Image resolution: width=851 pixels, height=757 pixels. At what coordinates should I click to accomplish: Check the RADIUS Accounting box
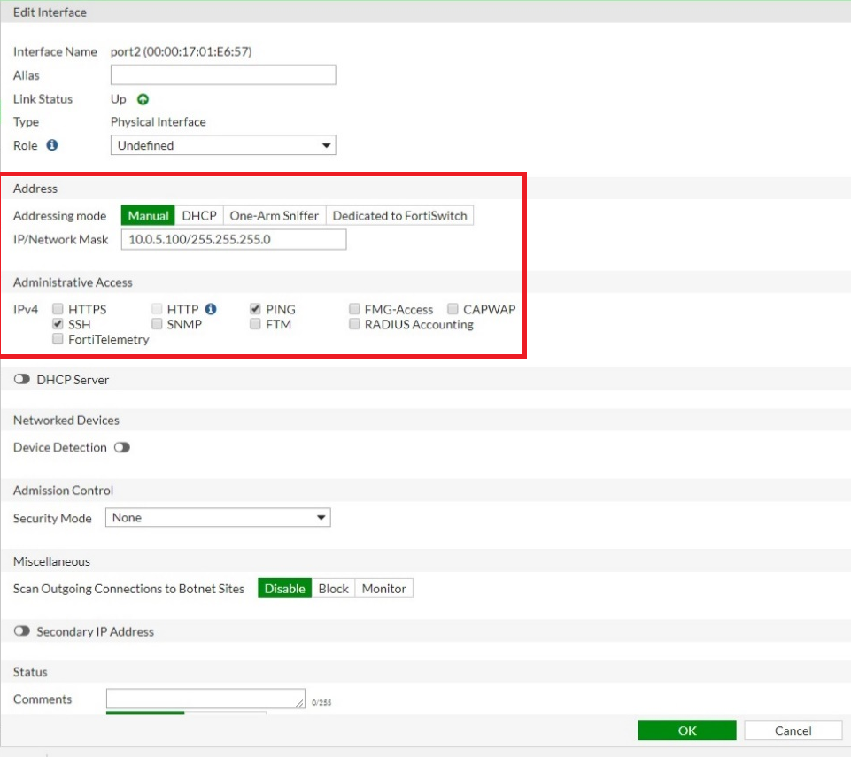point(354,323)
